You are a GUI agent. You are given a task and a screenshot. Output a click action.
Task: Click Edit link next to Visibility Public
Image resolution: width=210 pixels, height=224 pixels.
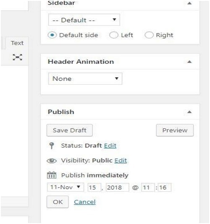click(x=121, y=161)
